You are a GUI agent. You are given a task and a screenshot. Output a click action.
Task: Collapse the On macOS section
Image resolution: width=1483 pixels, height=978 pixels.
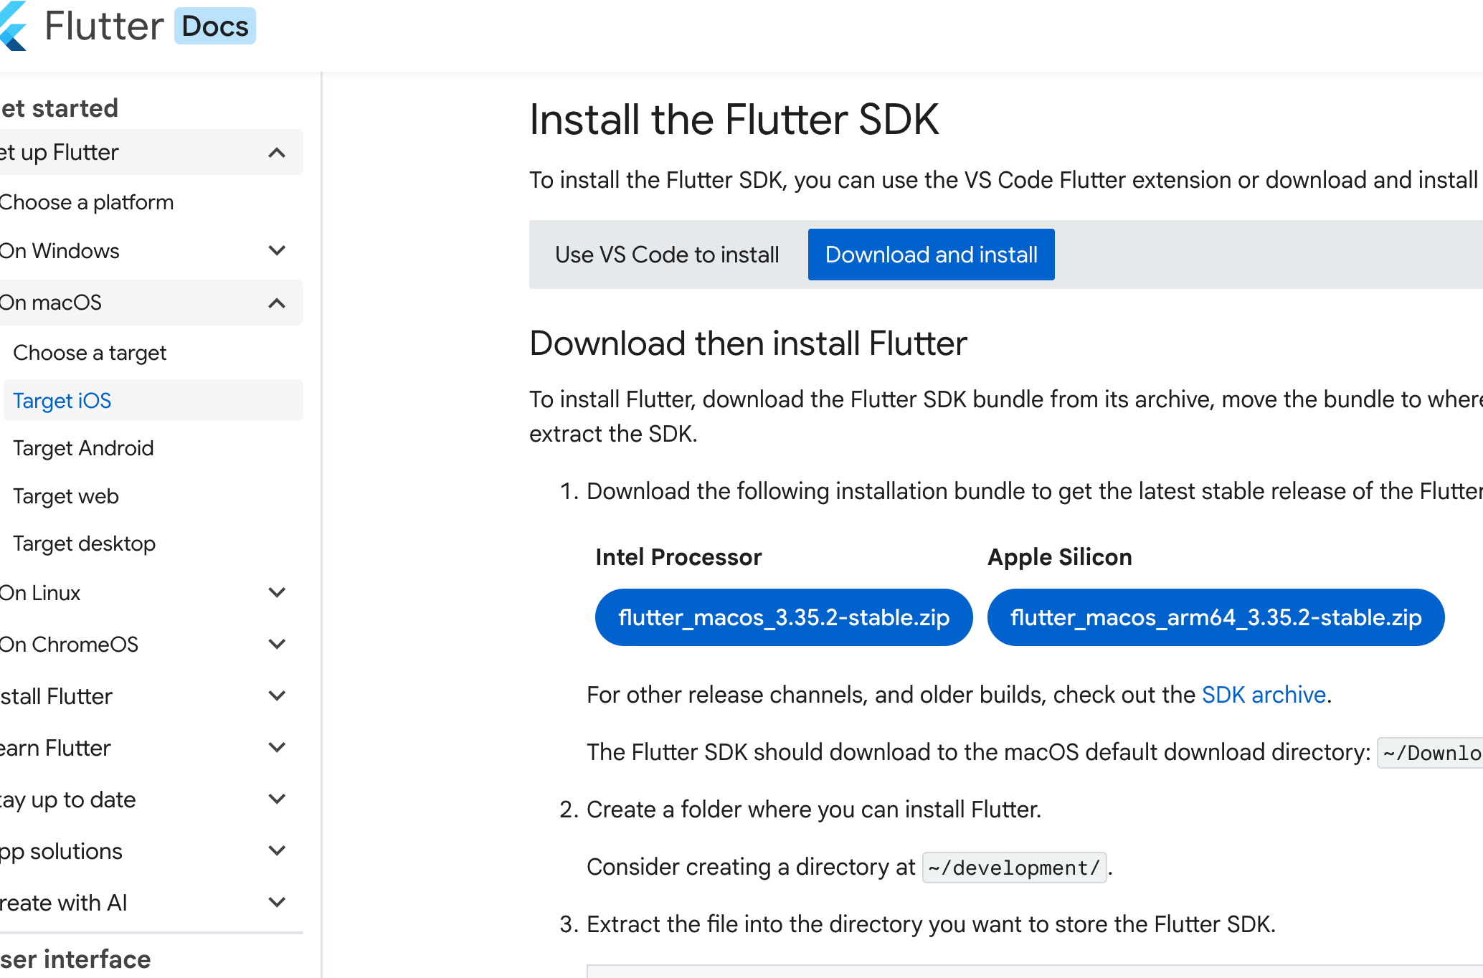pyautogui.click(x=277, y=303)
